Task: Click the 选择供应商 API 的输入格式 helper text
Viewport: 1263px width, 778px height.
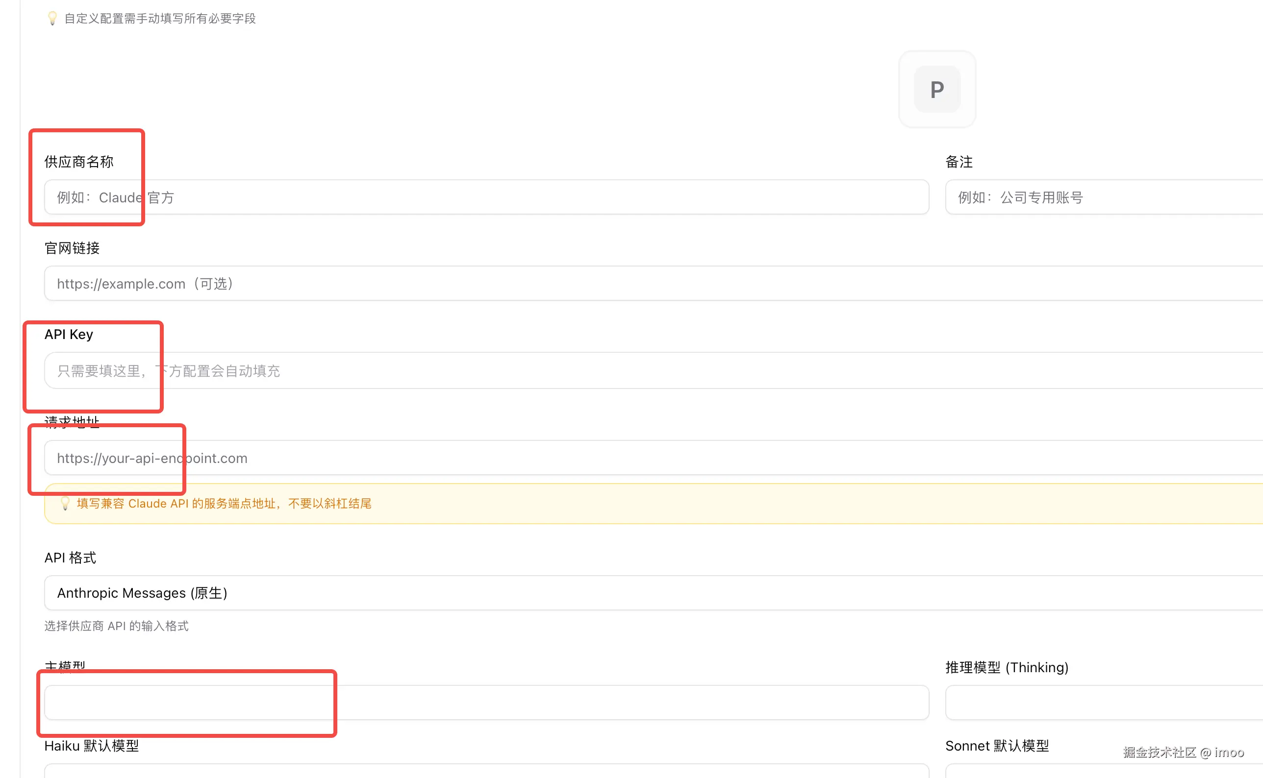Action: click(x=116, y=626)
